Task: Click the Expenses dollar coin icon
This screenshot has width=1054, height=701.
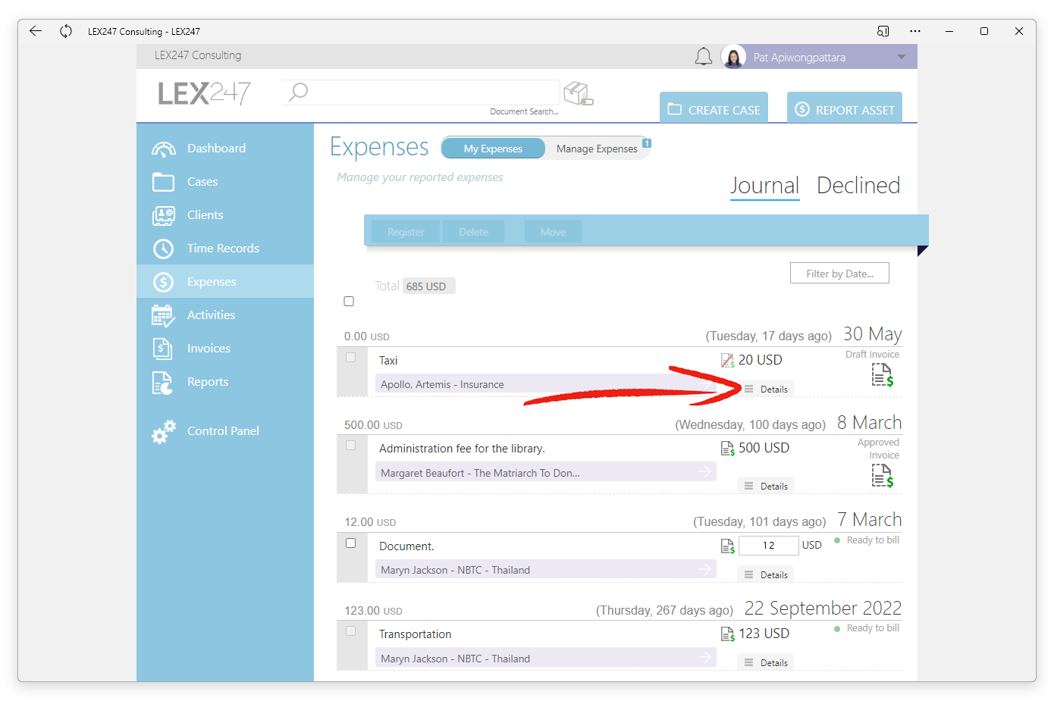Action: (163, 282)
